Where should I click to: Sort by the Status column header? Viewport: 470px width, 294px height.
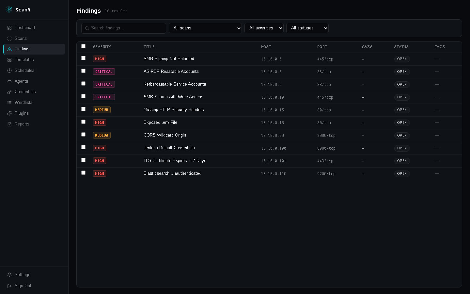point(401,47)
